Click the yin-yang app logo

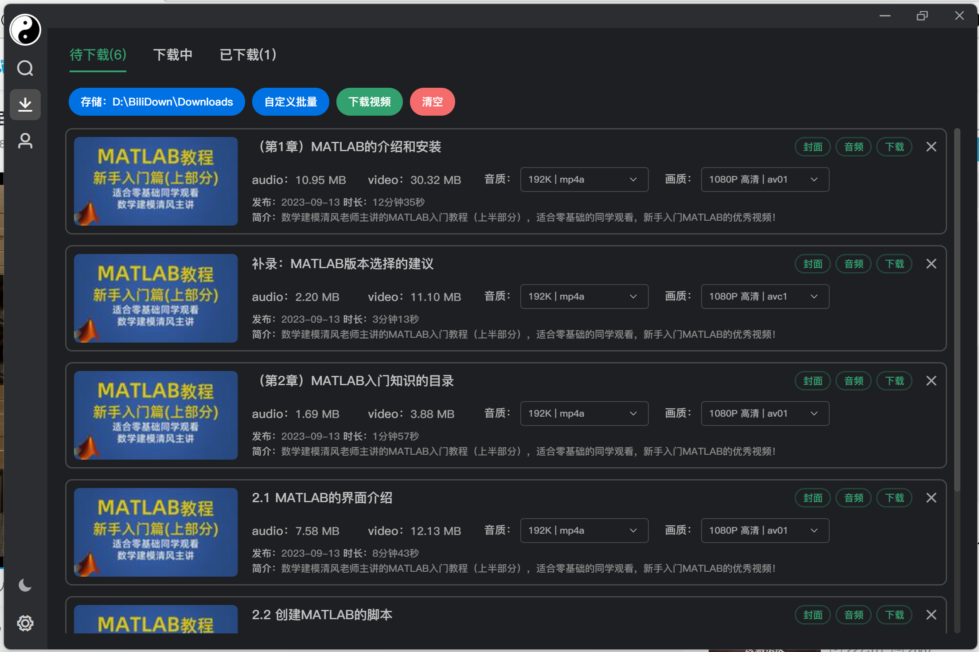pyautogui.click(x=25, y=30)
